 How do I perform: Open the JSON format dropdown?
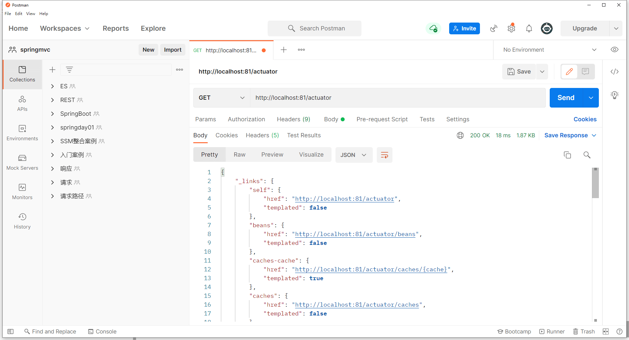point(354,155)
